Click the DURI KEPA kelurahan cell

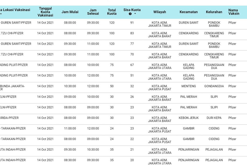point(214,118)
